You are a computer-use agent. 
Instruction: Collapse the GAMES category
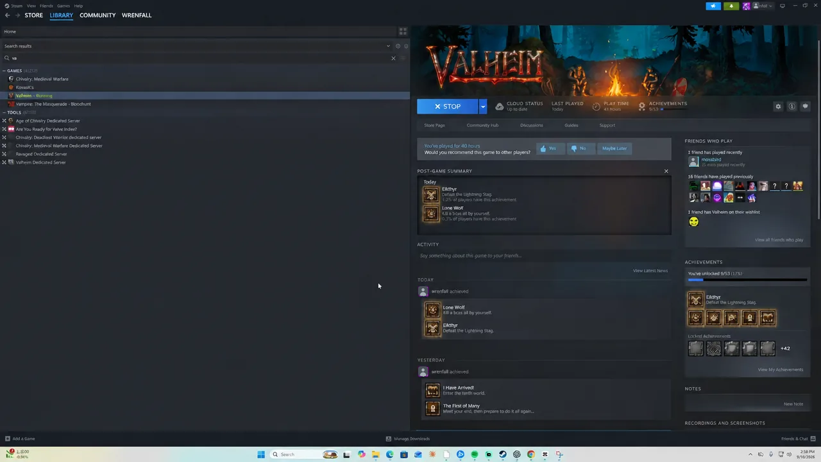[x=4, y=71]
